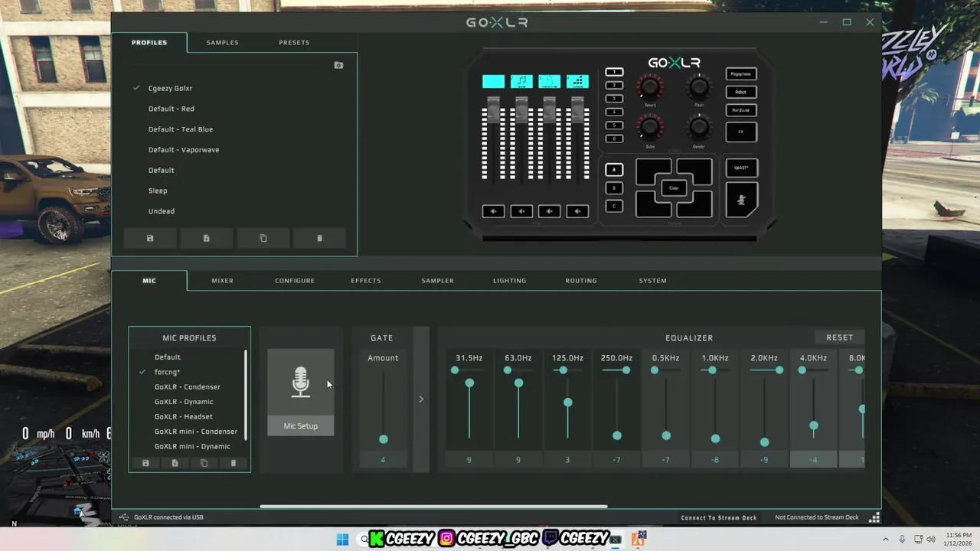Click Connect To Stream Deck
The image size is (980, 551).
pos(719,518)
